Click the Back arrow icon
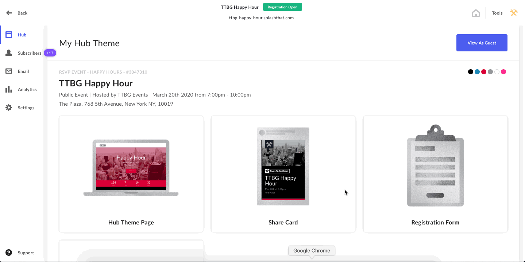The width and height of the screenshot is (525, 262). click(9, 13)
